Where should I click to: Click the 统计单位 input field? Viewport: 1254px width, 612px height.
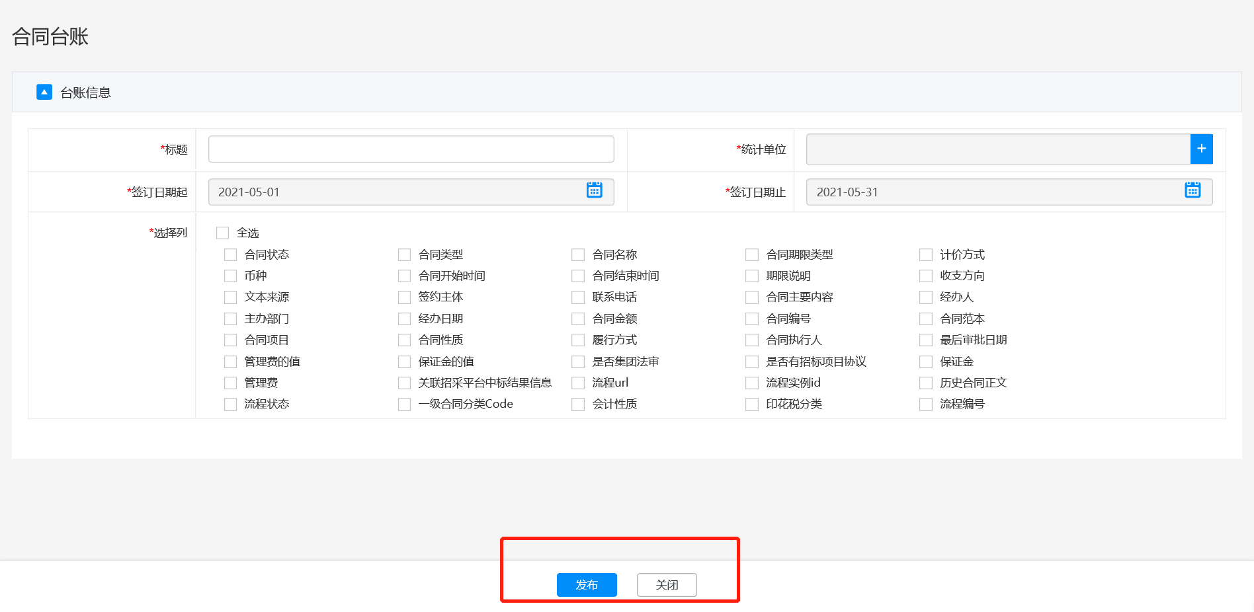click(997, 149)
